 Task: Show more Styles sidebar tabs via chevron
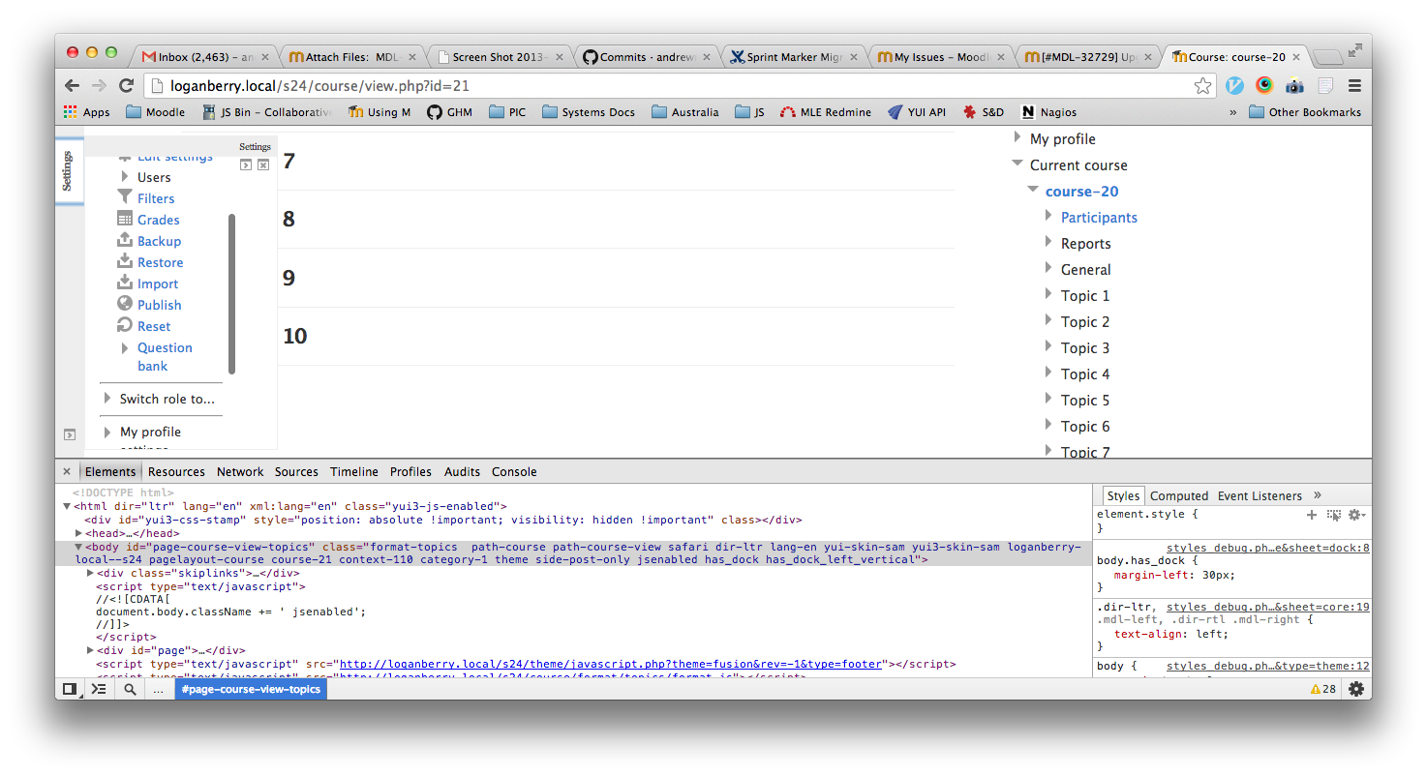click(1318, 495)
